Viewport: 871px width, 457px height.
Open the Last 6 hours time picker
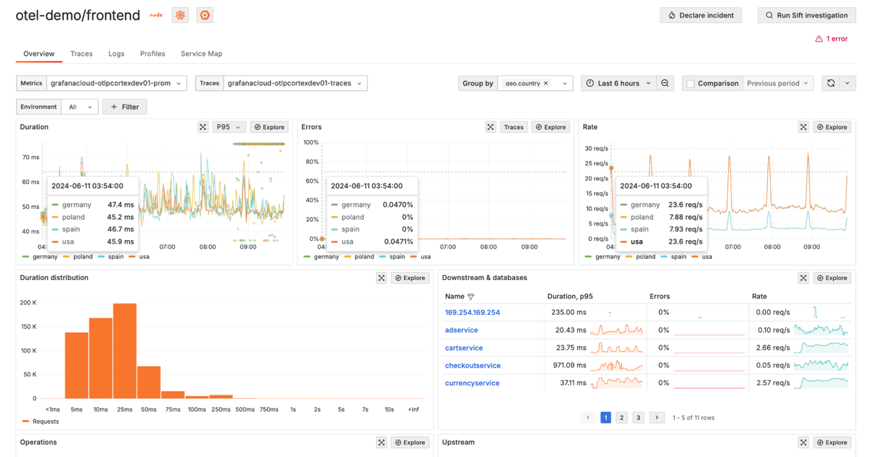point(618,83)
